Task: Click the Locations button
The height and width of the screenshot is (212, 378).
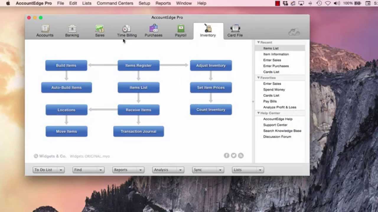Action: pos(66,110)
